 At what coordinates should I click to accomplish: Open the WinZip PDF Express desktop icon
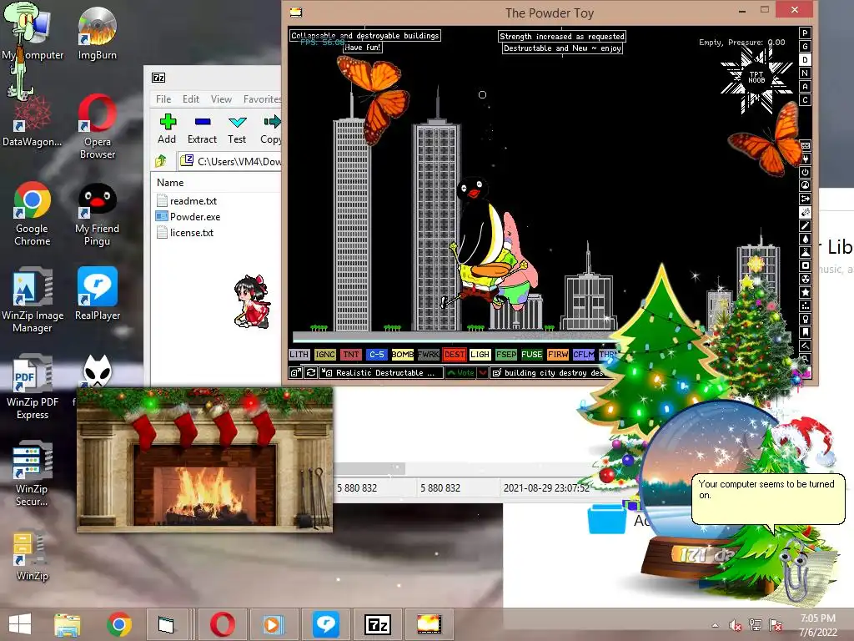pyautogui.click(x=33, y=386)
